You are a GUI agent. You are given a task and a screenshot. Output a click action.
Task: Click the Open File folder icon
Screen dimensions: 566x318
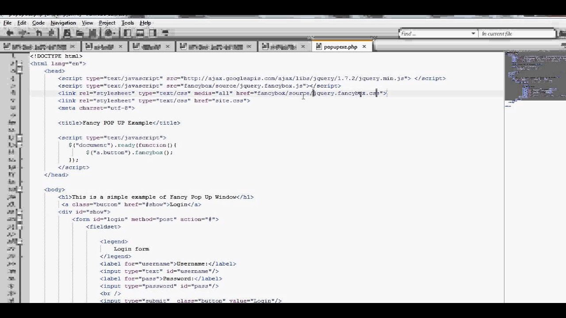80,33
